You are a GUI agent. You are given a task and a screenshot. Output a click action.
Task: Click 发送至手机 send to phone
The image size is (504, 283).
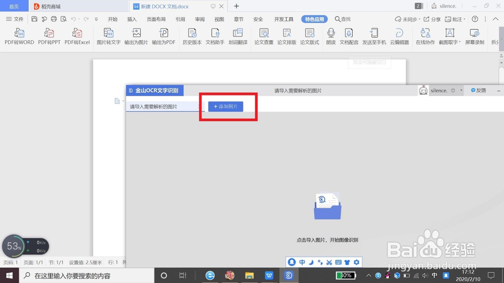pos(374,36)
